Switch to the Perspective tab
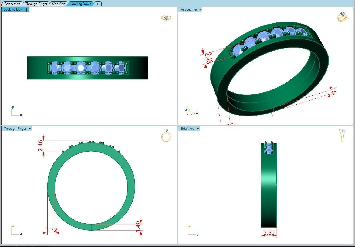Viewport: 355px width, 247px height. click(12, 4)
